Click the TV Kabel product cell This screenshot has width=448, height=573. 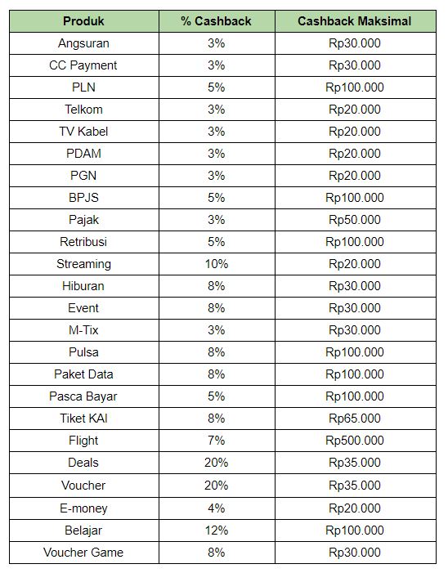(84, 132)
